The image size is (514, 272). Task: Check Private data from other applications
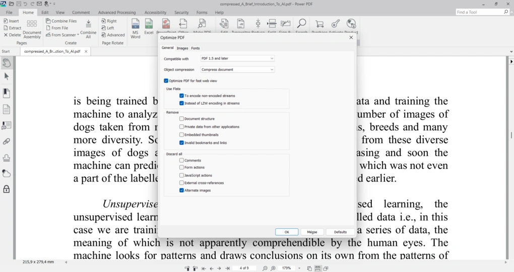pyautogui.click(x=181, y=127)
